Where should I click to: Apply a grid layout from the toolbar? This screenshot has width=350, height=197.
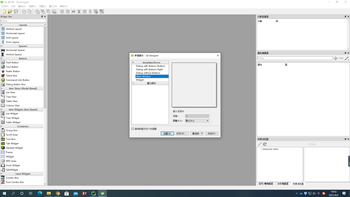pyautogui.click(x=85, y=11)
